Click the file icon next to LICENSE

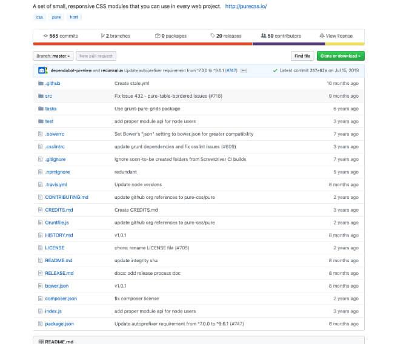[39, 248]
